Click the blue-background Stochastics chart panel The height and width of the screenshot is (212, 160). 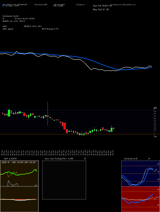pos(140,173)
